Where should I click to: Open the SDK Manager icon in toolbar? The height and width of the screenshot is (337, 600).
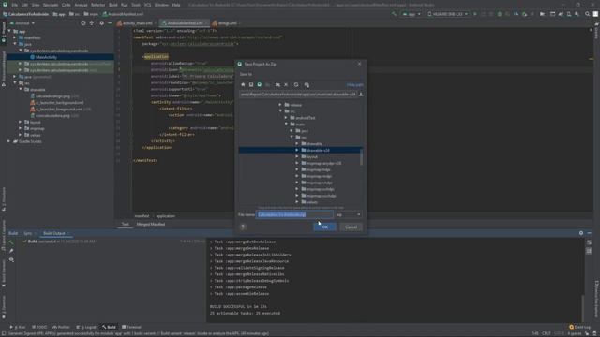577,14
